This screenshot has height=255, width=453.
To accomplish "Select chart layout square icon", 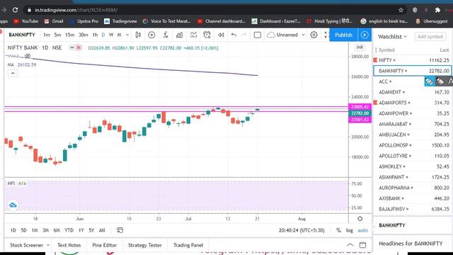I will tap(258, 35).
